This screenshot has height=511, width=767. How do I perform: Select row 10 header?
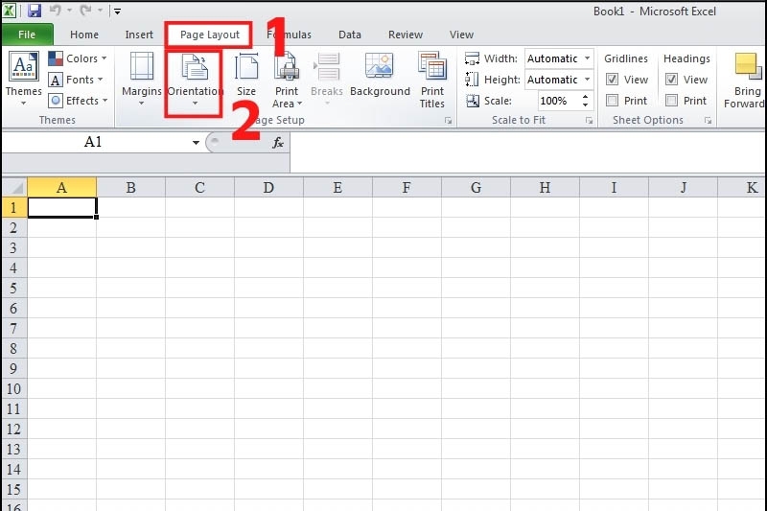[x=13, y=388]
